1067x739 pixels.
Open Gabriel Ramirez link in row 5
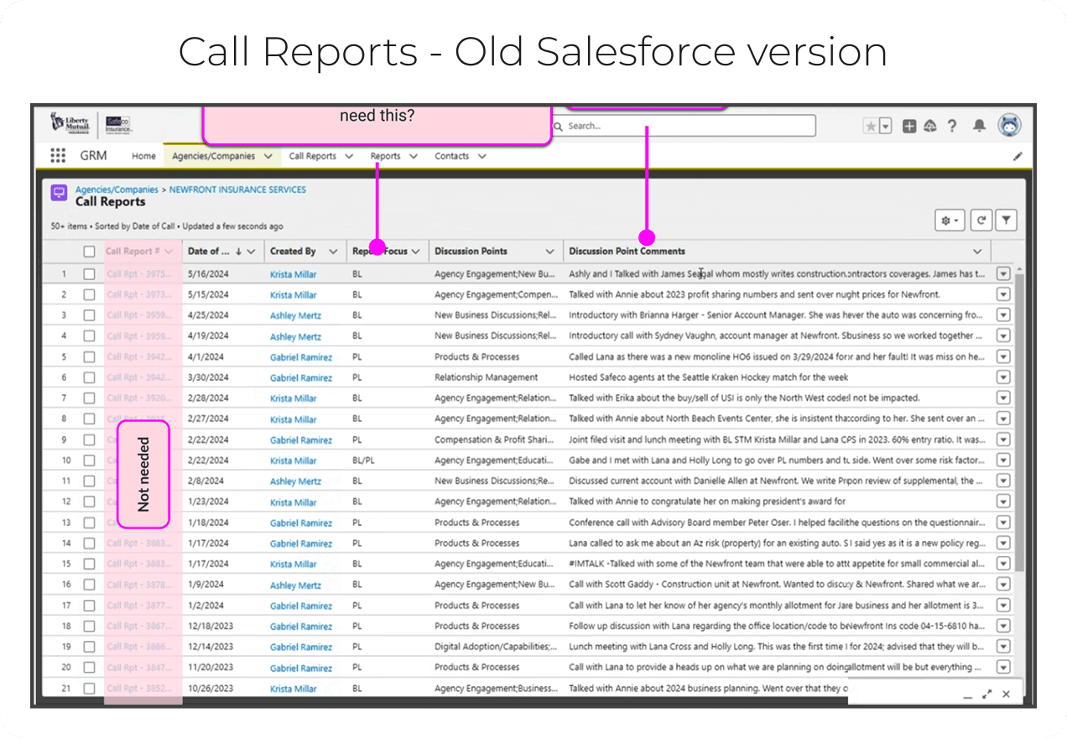pyautogui.click(x=301, y=356)
